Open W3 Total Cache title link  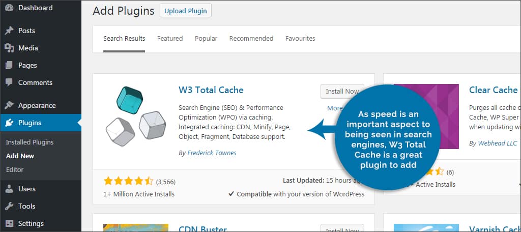click(211, 90)
